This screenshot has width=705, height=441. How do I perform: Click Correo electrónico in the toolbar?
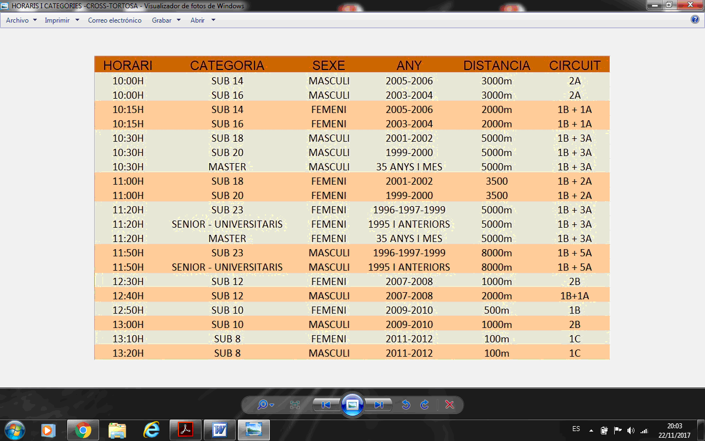point(115,20)
